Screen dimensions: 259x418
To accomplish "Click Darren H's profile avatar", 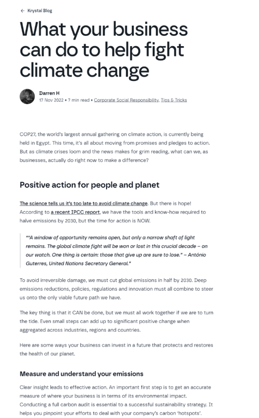I will 27,96.
